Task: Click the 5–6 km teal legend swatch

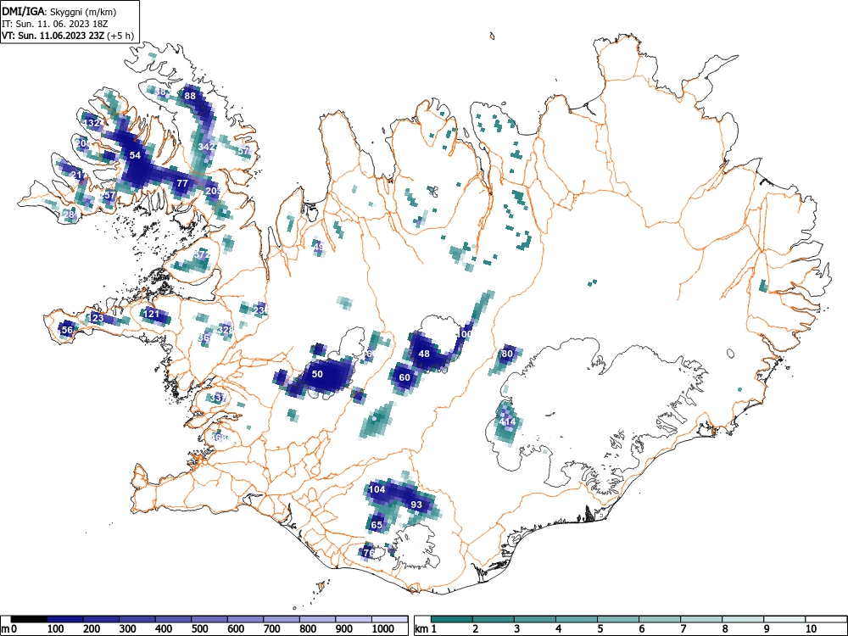Action: pyautogui.click(x=618, y=619)
